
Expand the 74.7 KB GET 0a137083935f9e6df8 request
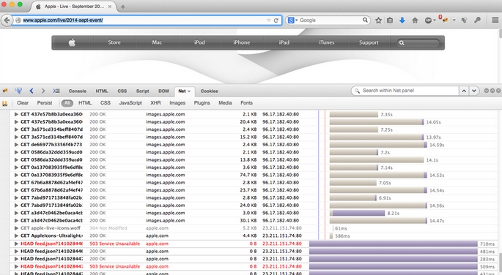point(16,175)
